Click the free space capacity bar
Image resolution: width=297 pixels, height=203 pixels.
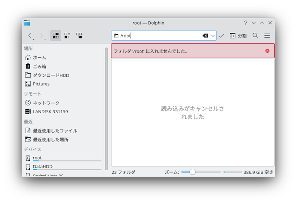pyautogui.click(x=233, y=172)
